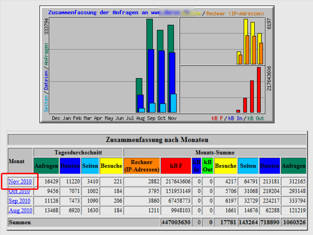
Task: Open the Nov 2010 monthly statistics link
Action: [20, 181]
